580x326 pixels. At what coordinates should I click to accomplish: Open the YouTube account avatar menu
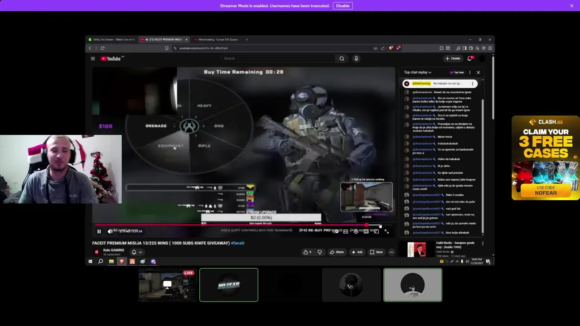click(x=482, y=58)
